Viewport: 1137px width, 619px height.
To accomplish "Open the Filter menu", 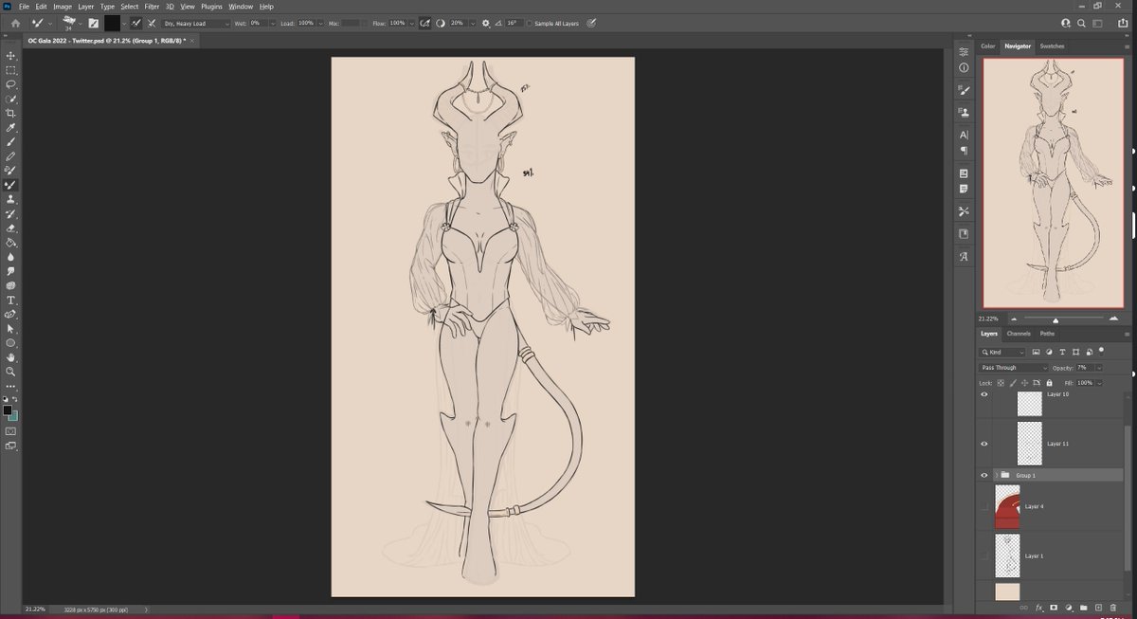I will pyautogui.click(x=152, y=7).
